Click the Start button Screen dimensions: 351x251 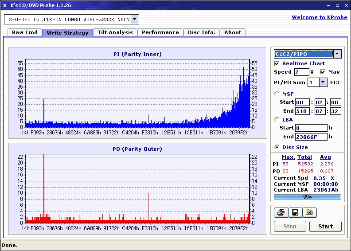(325, 226)
